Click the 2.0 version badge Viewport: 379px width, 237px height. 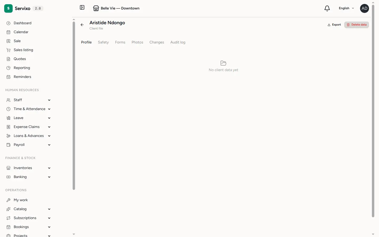pos(38,8)
